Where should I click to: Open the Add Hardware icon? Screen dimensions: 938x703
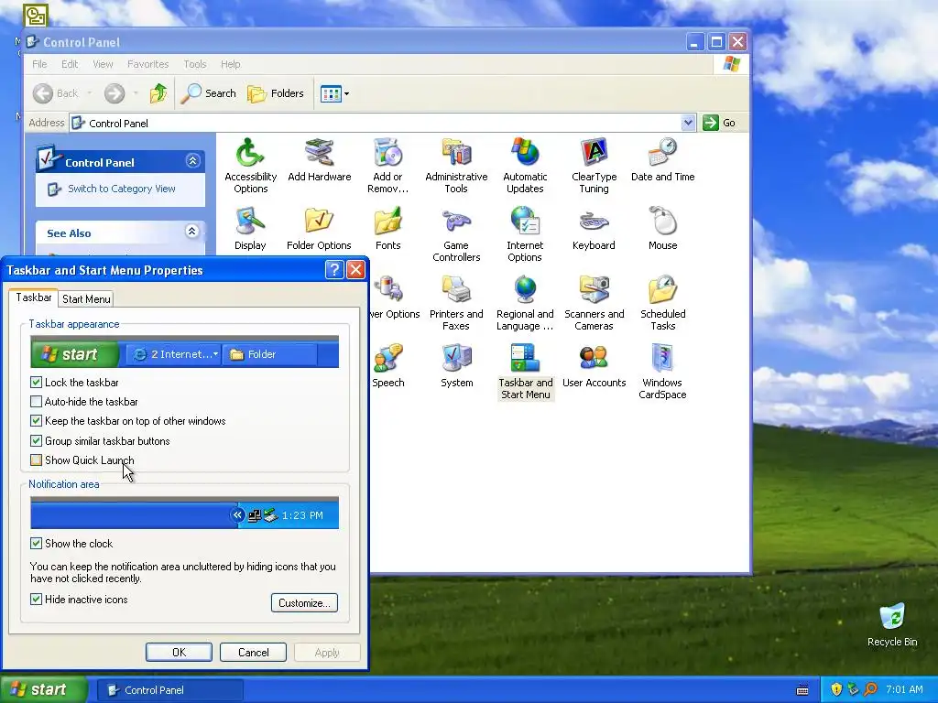320,159
